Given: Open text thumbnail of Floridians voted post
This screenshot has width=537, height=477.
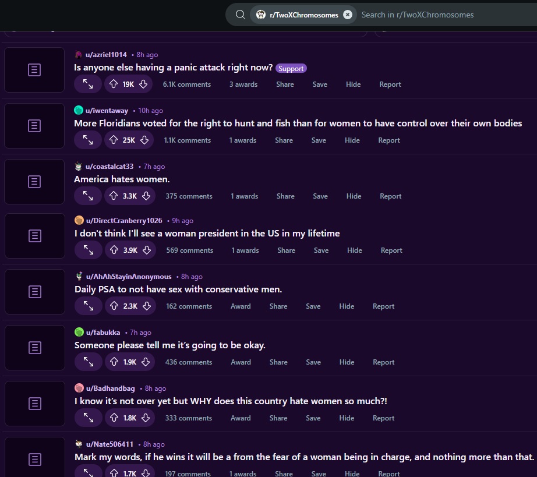Looking at the screenshot, I should [34, 126].
